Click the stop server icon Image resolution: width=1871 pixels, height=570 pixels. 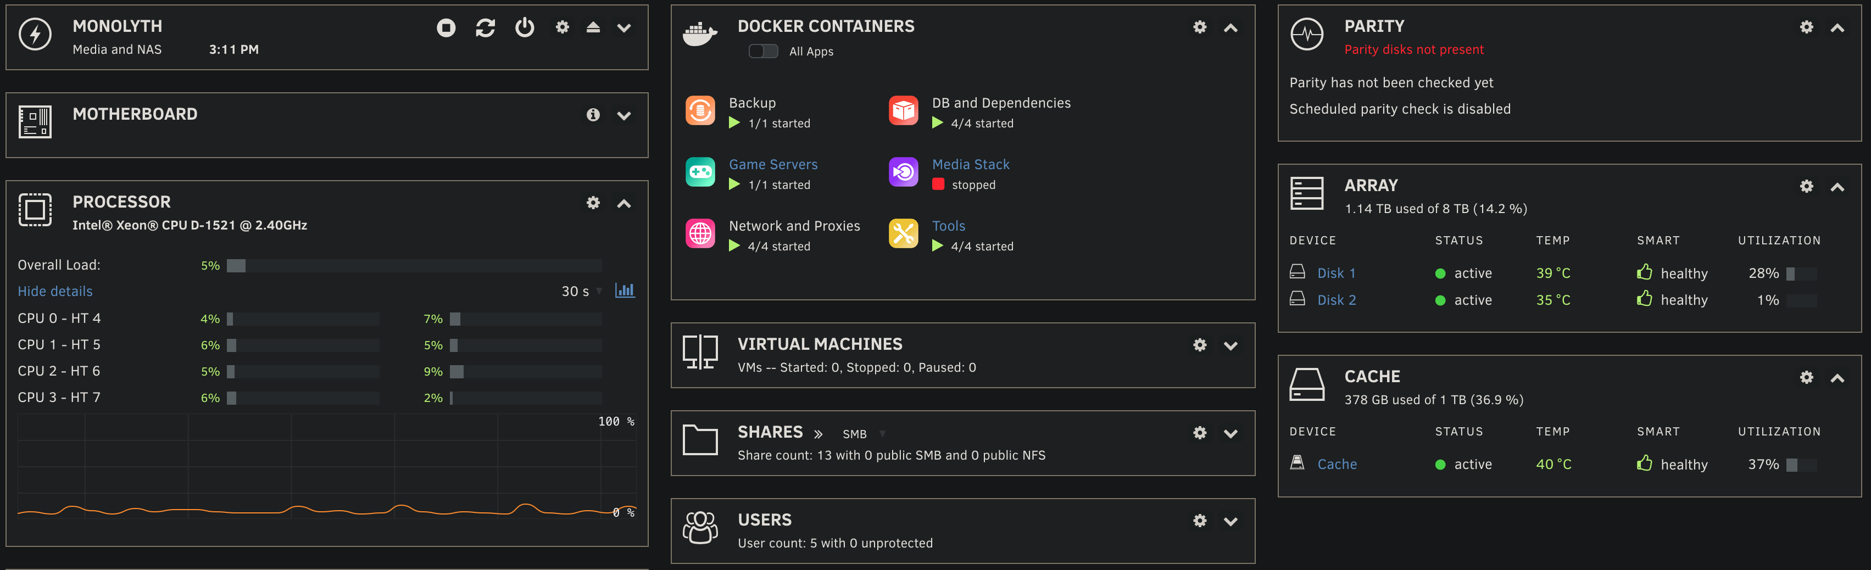447,29
